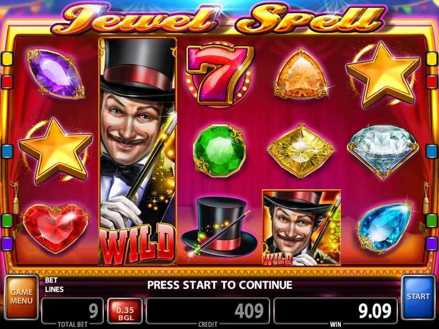Click the black top hat with wand symbol
Image resolution: width=439 pixels, height=329 pixels.
(x=219, y=227)
